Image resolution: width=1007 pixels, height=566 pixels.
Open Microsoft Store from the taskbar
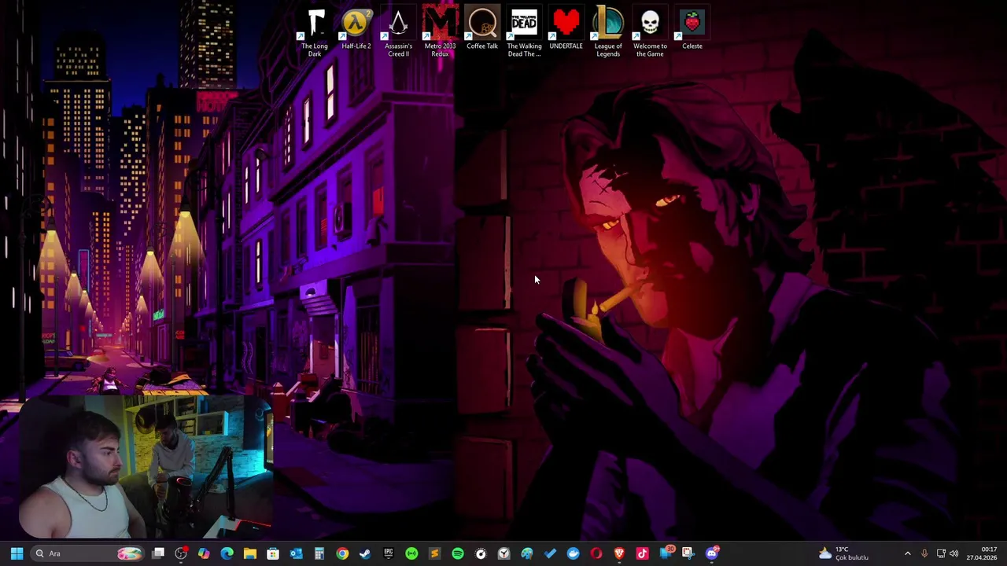pyautogui.click(x=273, y=553)
